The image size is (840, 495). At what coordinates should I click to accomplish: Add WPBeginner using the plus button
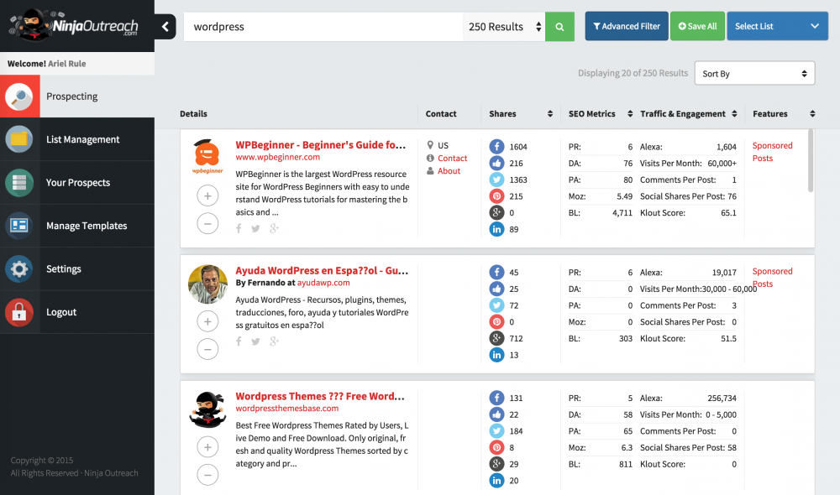207,195
